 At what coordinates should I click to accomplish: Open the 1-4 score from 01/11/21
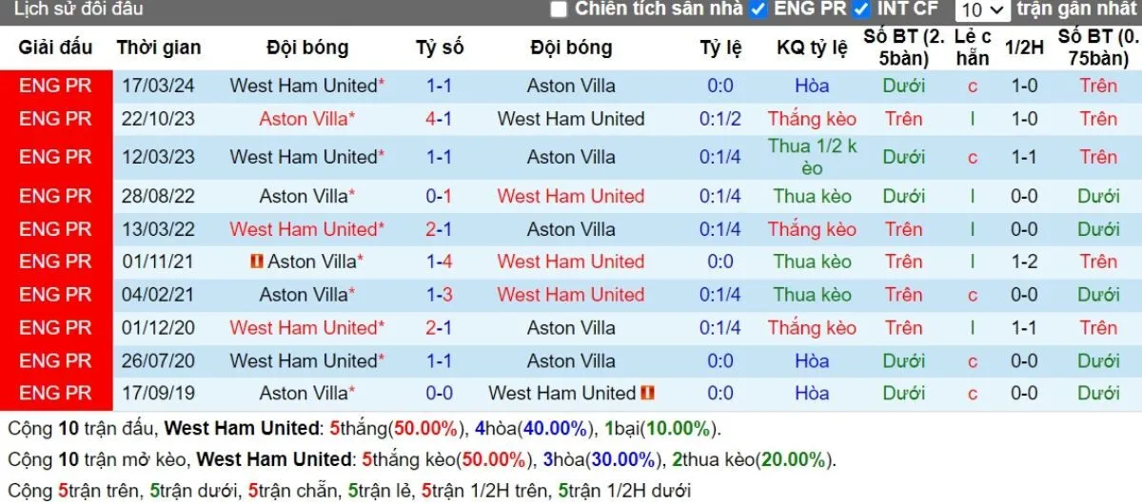pos(439,262)
